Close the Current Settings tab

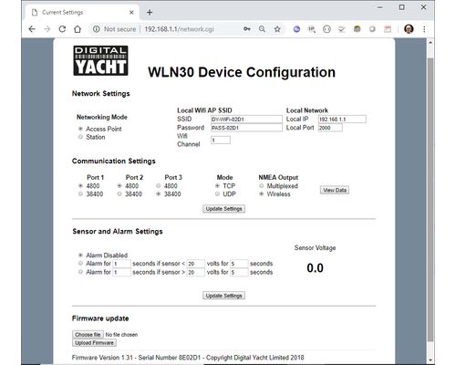pos(131,13)
